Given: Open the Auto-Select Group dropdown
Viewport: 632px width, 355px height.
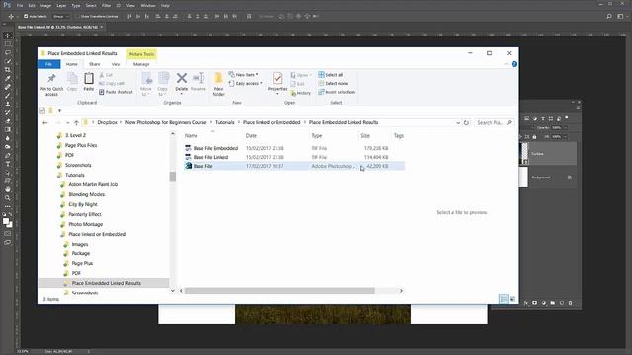Looking at the screenshot, I should click(61, 16).
